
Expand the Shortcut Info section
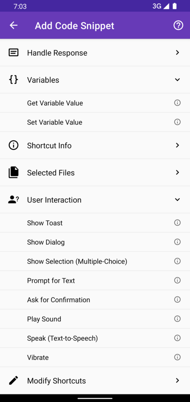95,145
